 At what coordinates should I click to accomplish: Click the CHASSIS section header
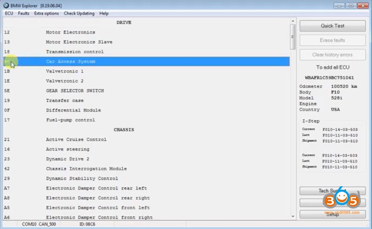(x=124, y=130)
